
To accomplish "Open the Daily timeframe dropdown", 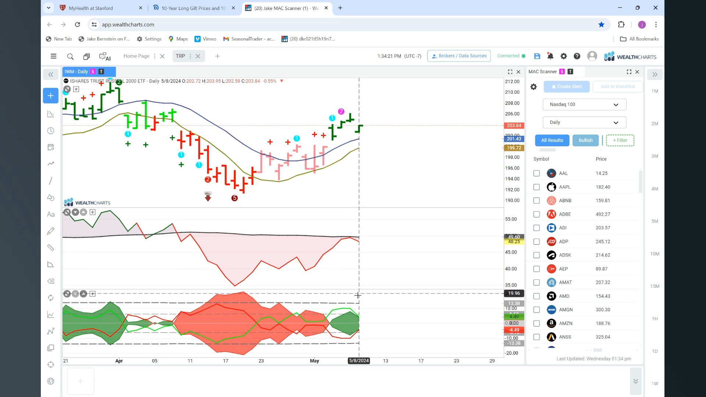I will pyautogui.click(x=584, y=122).
